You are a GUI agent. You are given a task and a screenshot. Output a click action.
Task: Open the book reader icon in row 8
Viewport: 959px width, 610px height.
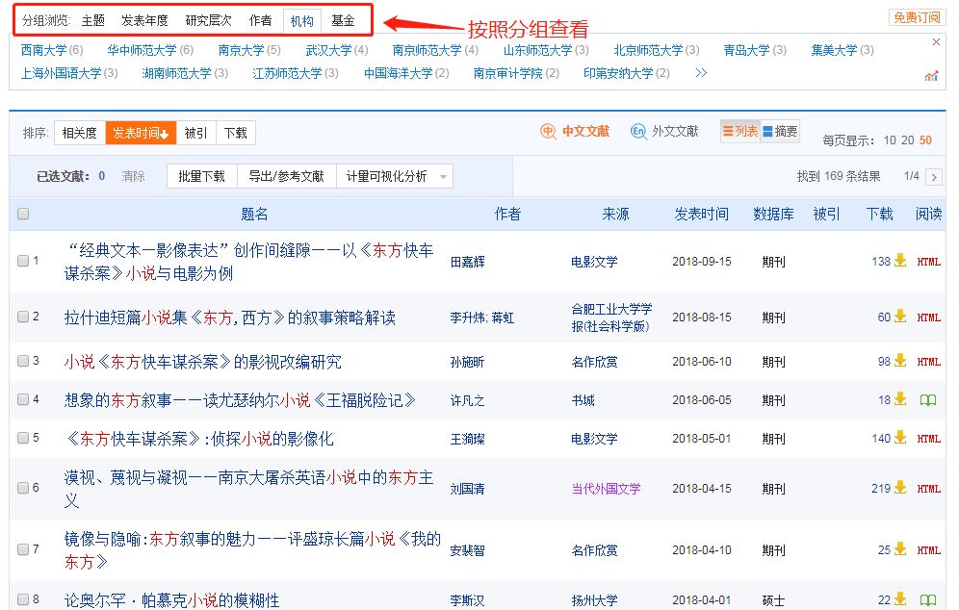pyautogui.click(x=928, y=600)
